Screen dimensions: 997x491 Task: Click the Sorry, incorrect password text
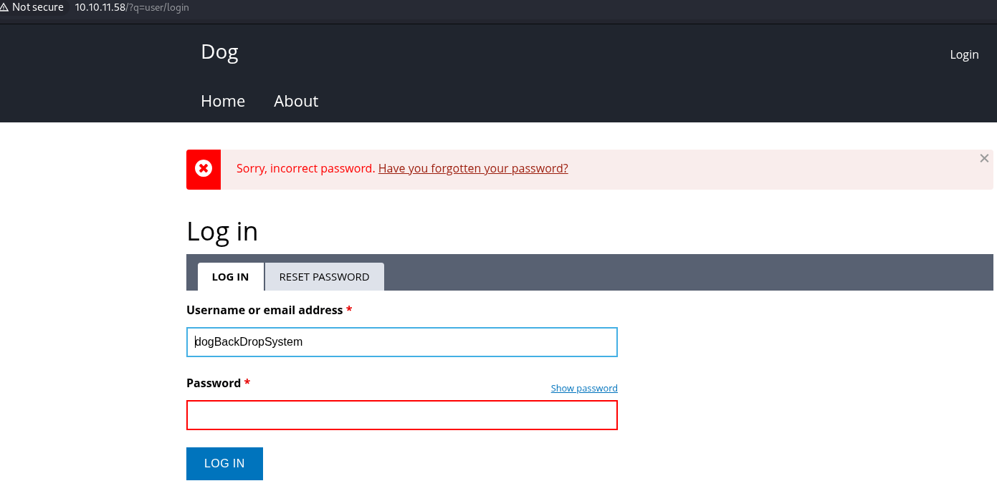(x=305, y=169)
